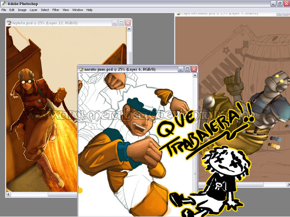Click the naruto-juao.psd document icon
This screenshot has height=217, width=290.
[x=81, y=69]
